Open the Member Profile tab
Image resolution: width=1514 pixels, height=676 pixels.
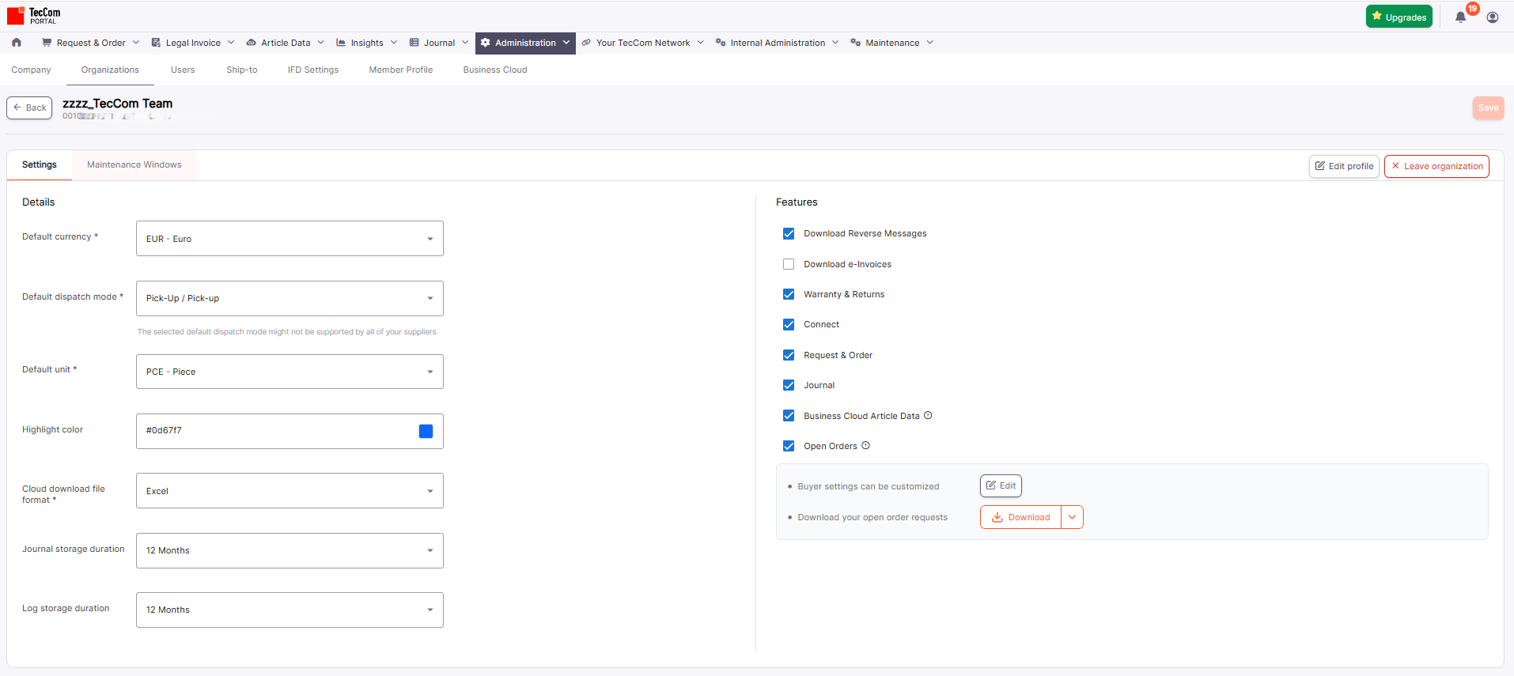401,70
